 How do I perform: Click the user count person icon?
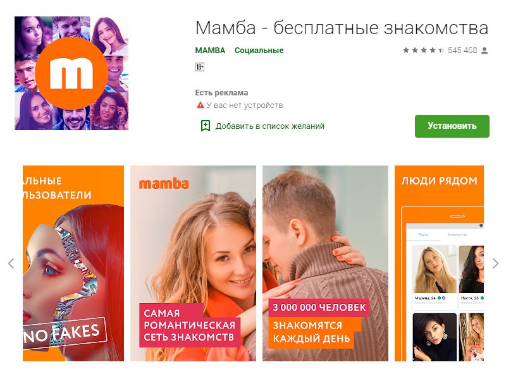[484, 51]
